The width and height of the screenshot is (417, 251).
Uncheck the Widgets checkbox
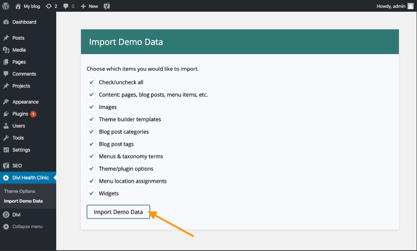point(91,193)
